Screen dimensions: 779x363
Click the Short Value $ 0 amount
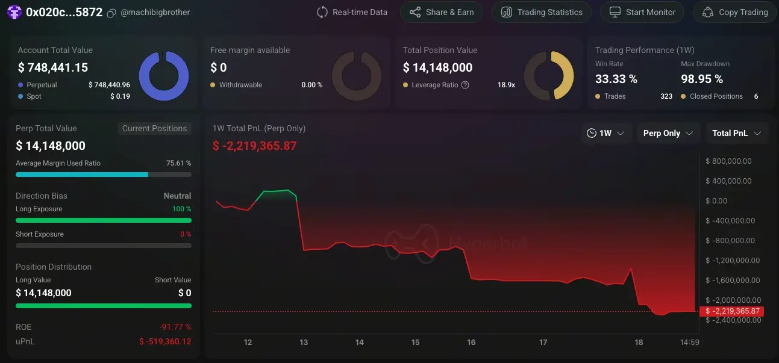click(x=185, y=293)
